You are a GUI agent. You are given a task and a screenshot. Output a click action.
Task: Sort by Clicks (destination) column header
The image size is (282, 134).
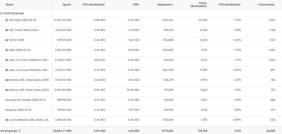[199, 5]
